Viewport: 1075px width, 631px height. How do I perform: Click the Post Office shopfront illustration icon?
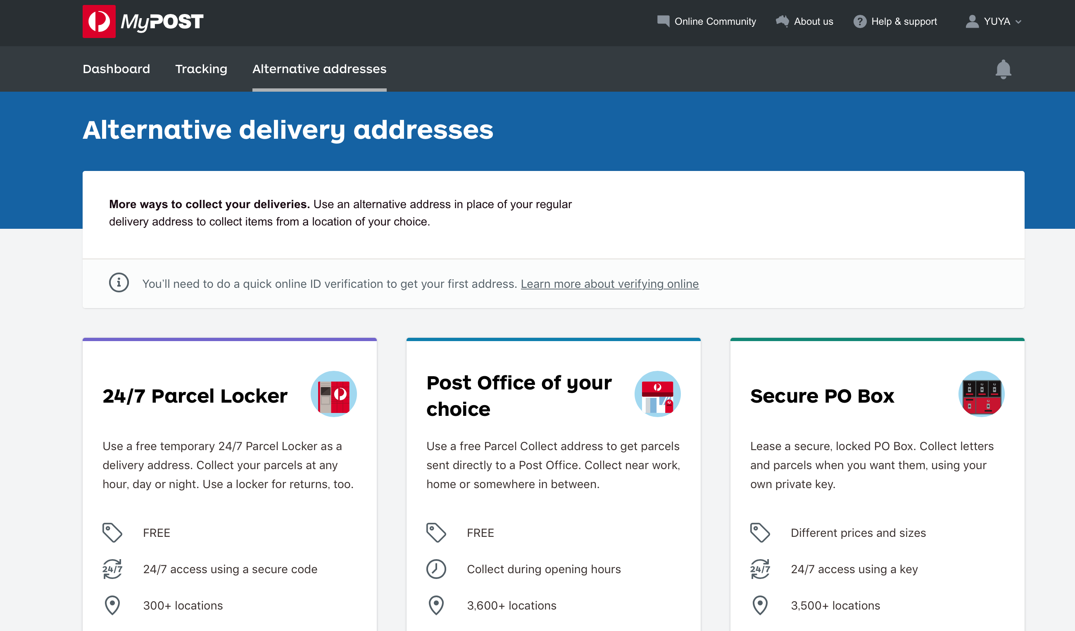click(658, 394)
